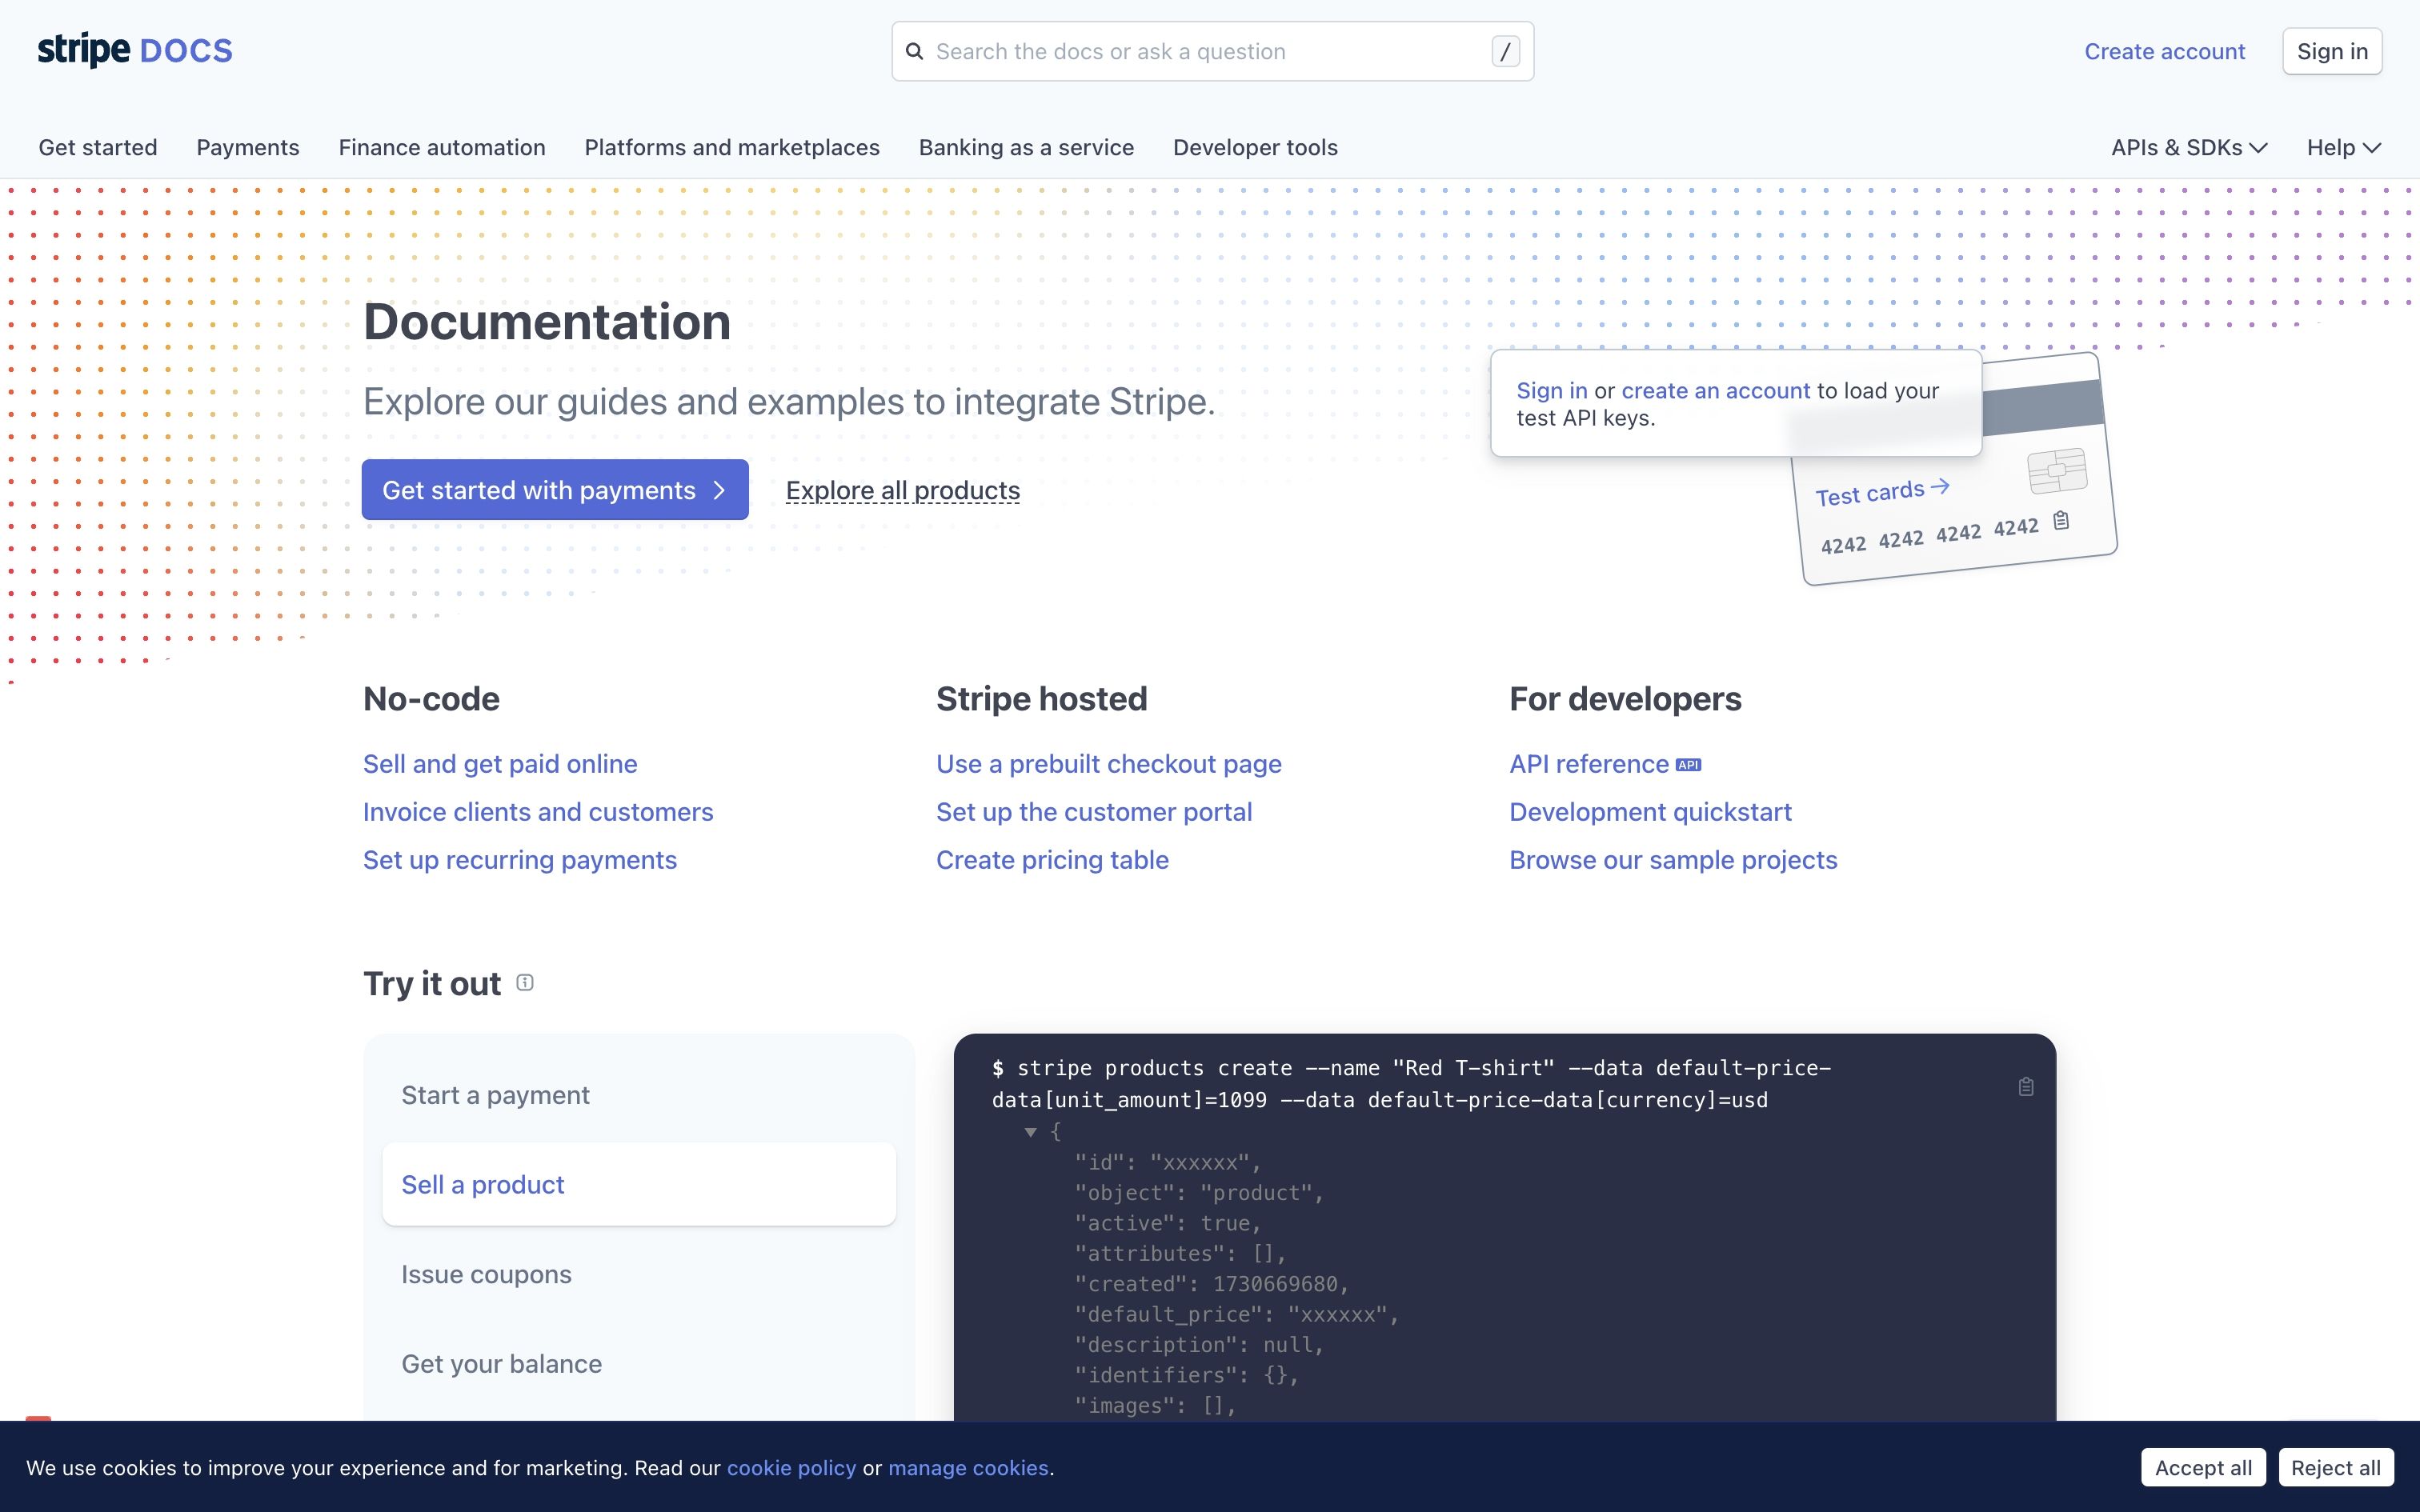Copy the test card number icon
This screenshot has height=1512, width=2420.
click(2061, 520)
